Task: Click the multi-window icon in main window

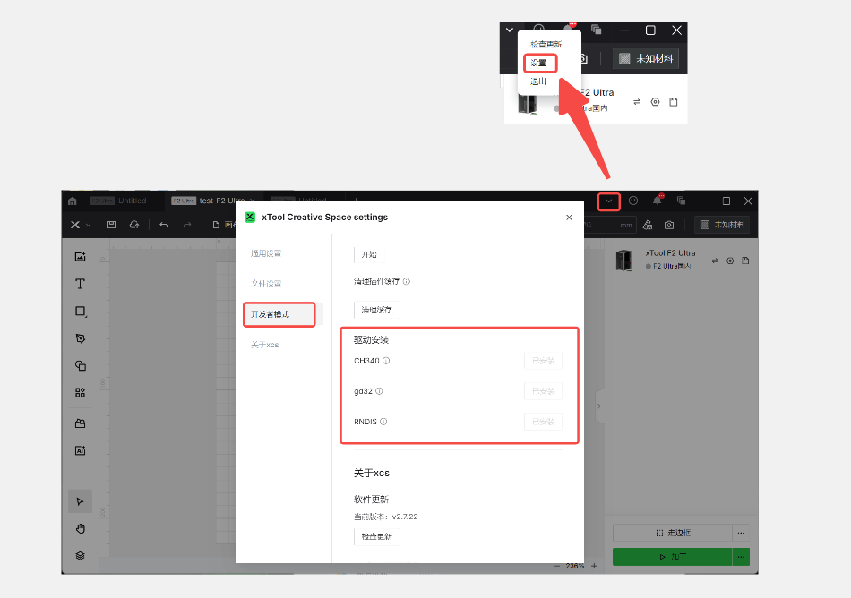Action: tap(681, 201)
